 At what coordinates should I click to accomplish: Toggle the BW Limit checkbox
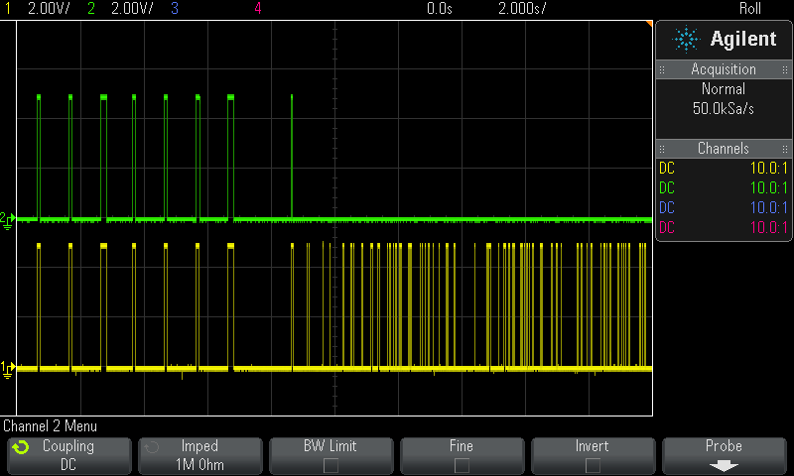pos(331,465)
